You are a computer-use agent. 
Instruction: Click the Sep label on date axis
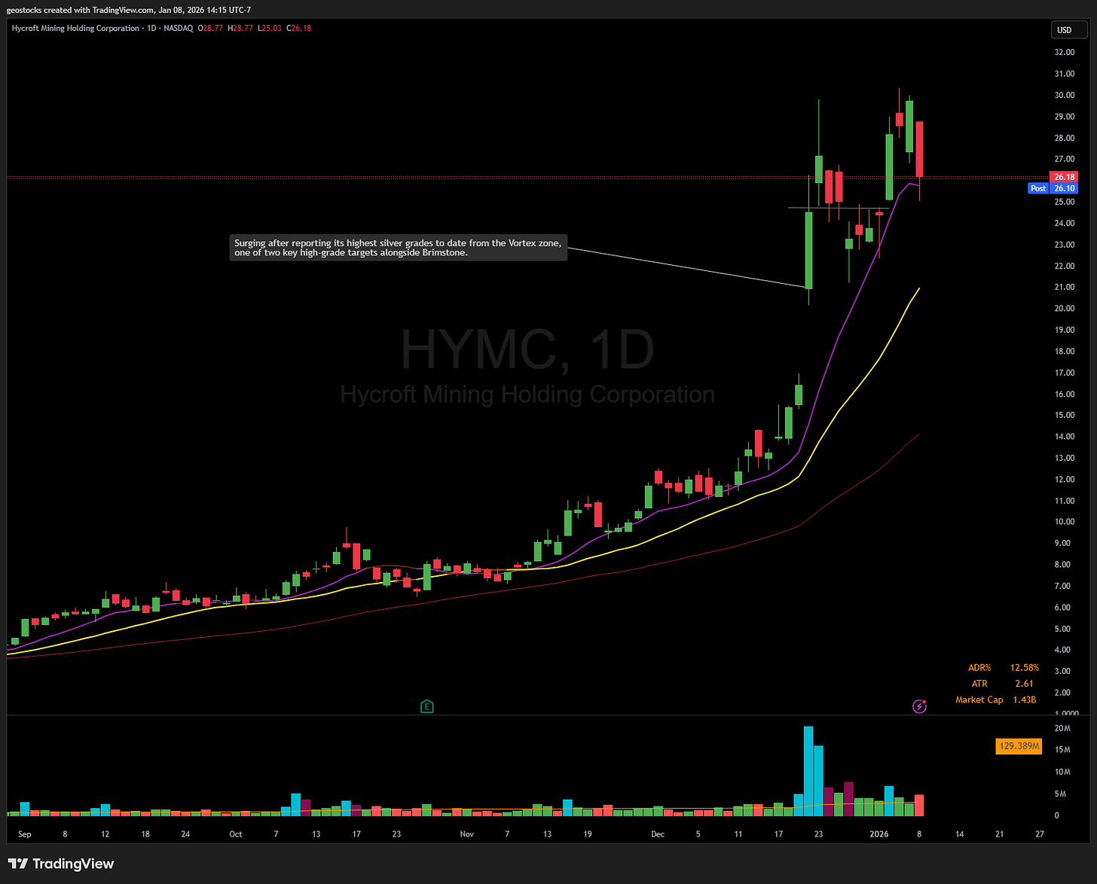24,834
